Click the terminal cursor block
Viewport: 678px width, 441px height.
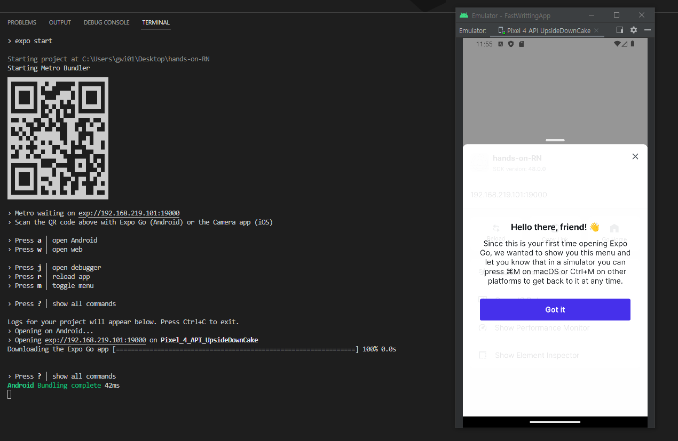coord(10,395)
